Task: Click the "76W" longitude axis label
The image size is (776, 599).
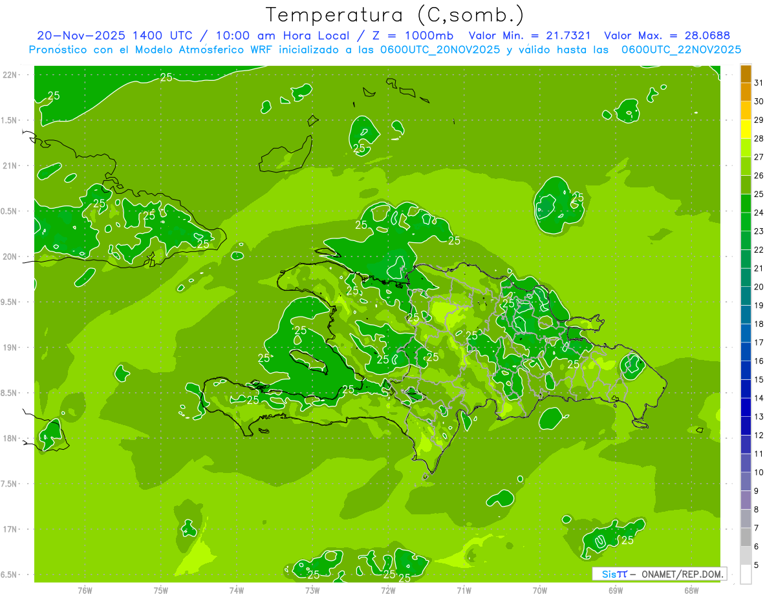Action: click(x=85, y=591)
